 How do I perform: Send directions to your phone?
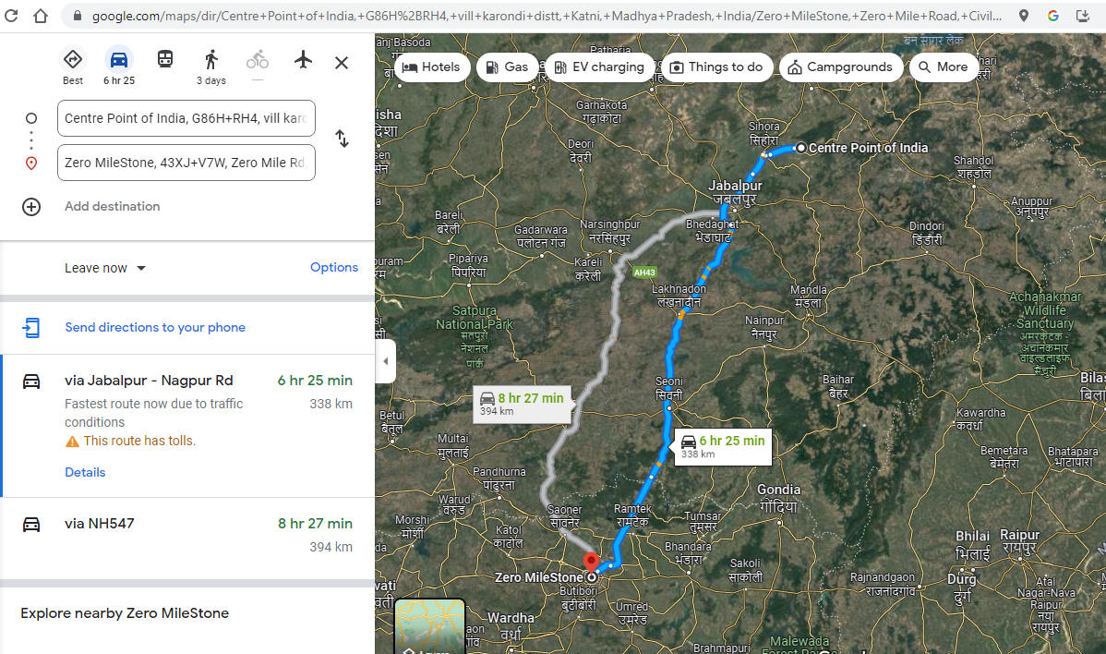154,327
